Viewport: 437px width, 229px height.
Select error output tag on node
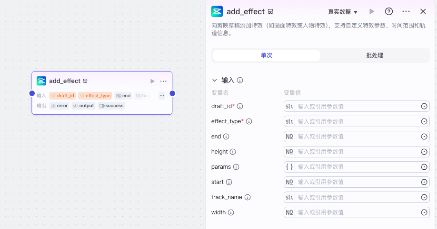(x=59, y=106)
